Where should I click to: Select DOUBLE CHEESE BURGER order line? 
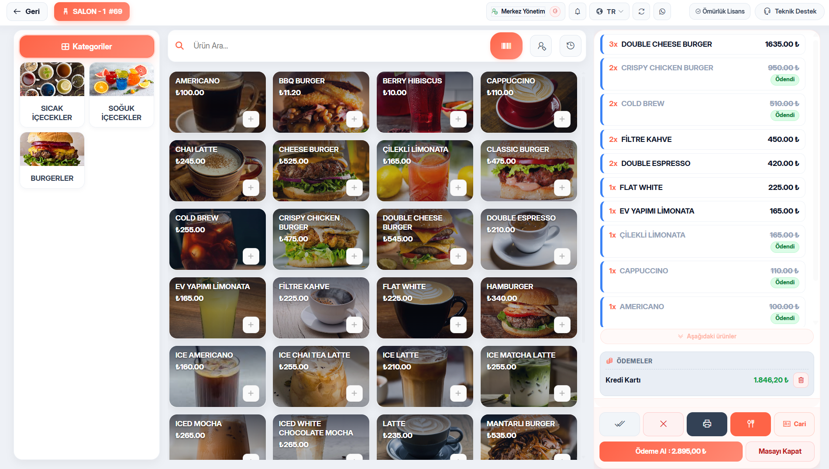[x=703, y=44]
